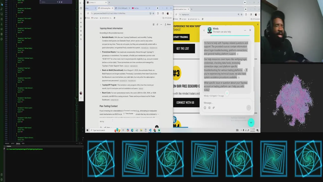323x182 pixels.
Task: Open Google Gemini sparkle icon in Grok window
Action: [x=157, y=8]
